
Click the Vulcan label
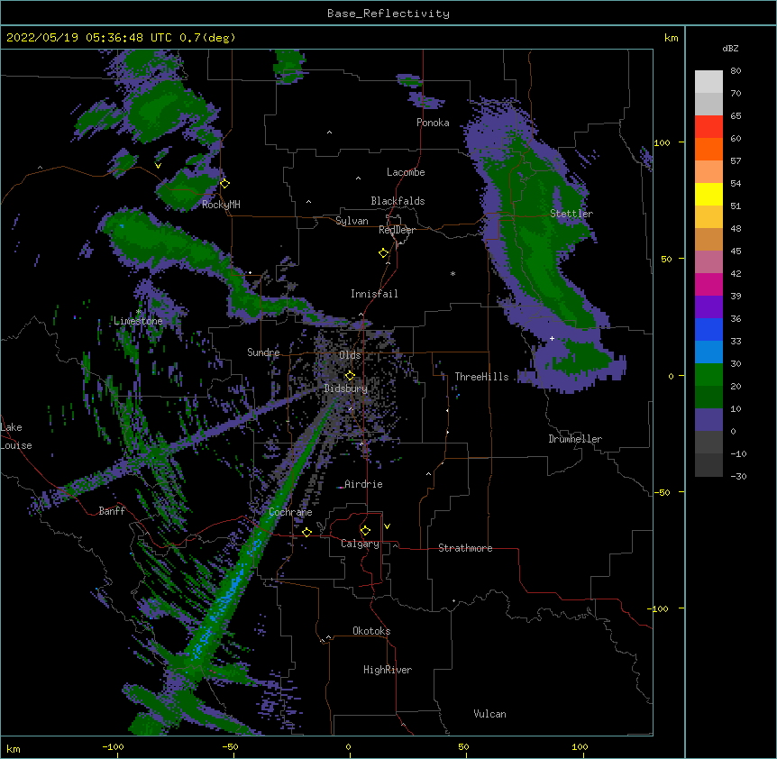click(489, 714)
